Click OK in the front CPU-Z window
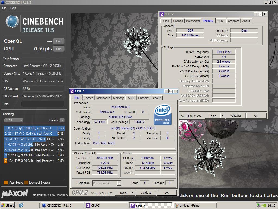278x209 pixels. click(166, 193)
